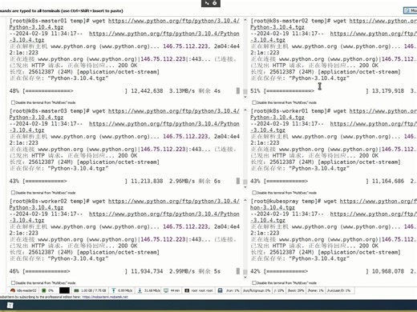
Task: Click '3.13MB/s' speed in k8s-master01 terminal
Action: 182,91
